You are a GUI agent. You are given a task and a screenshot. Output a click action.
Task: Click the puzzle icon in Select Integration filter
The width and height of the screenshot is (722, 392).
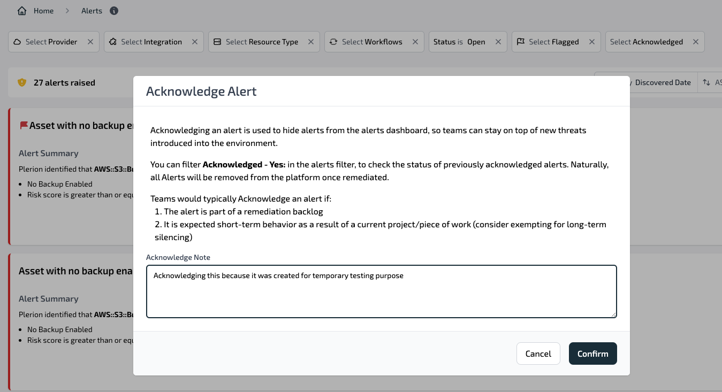click(x=113, y=42)
